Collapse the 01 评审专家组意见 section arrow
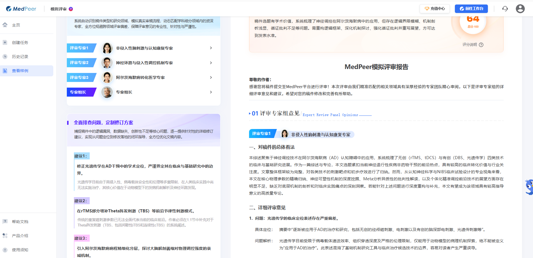Image resolution: width=533 pixels, height=258 pixels. (250, 114)
